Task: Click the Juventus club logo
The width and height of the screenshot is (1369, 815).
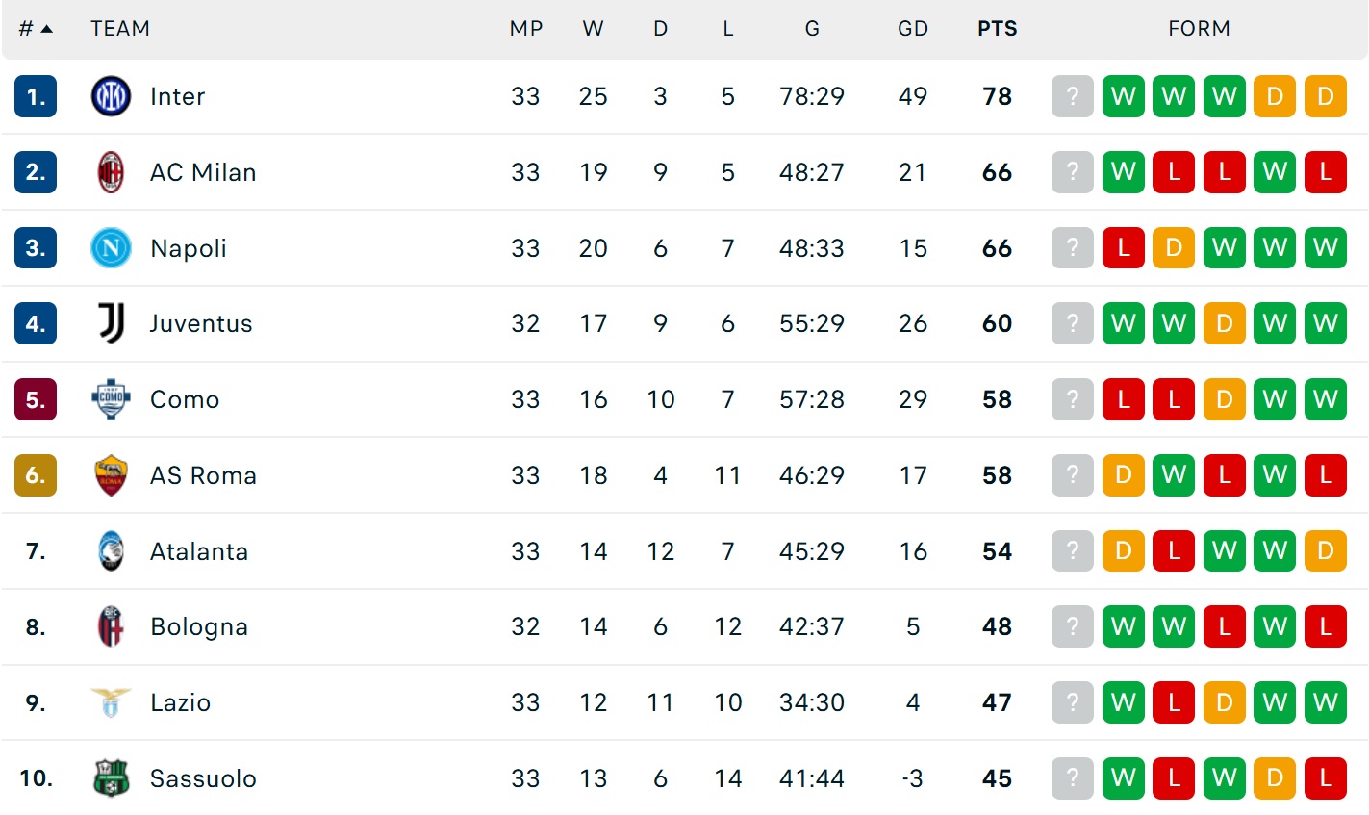Action: pos(111,323)
